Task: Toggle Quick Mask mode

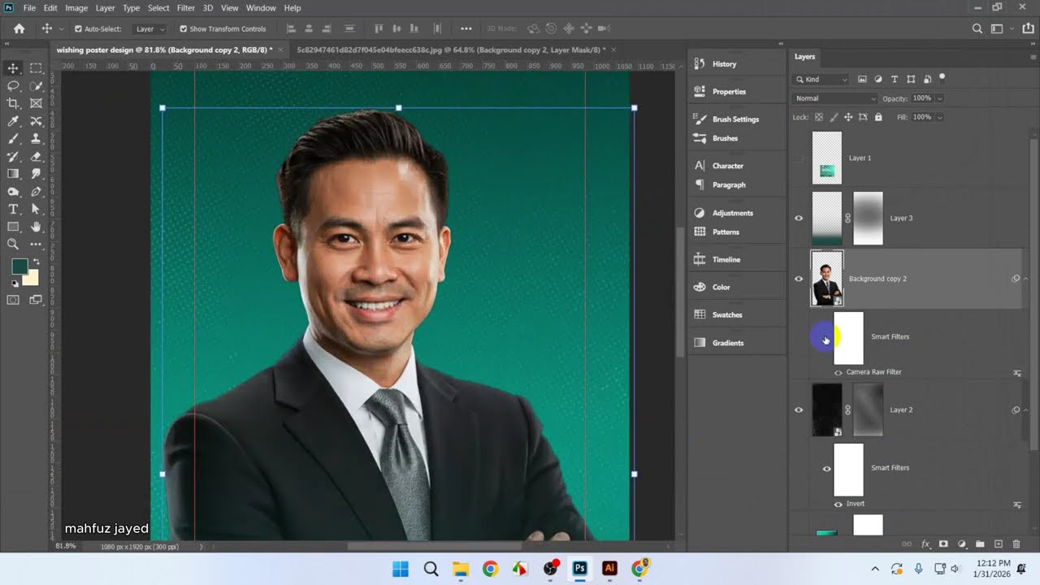Action: click(13, 300)
